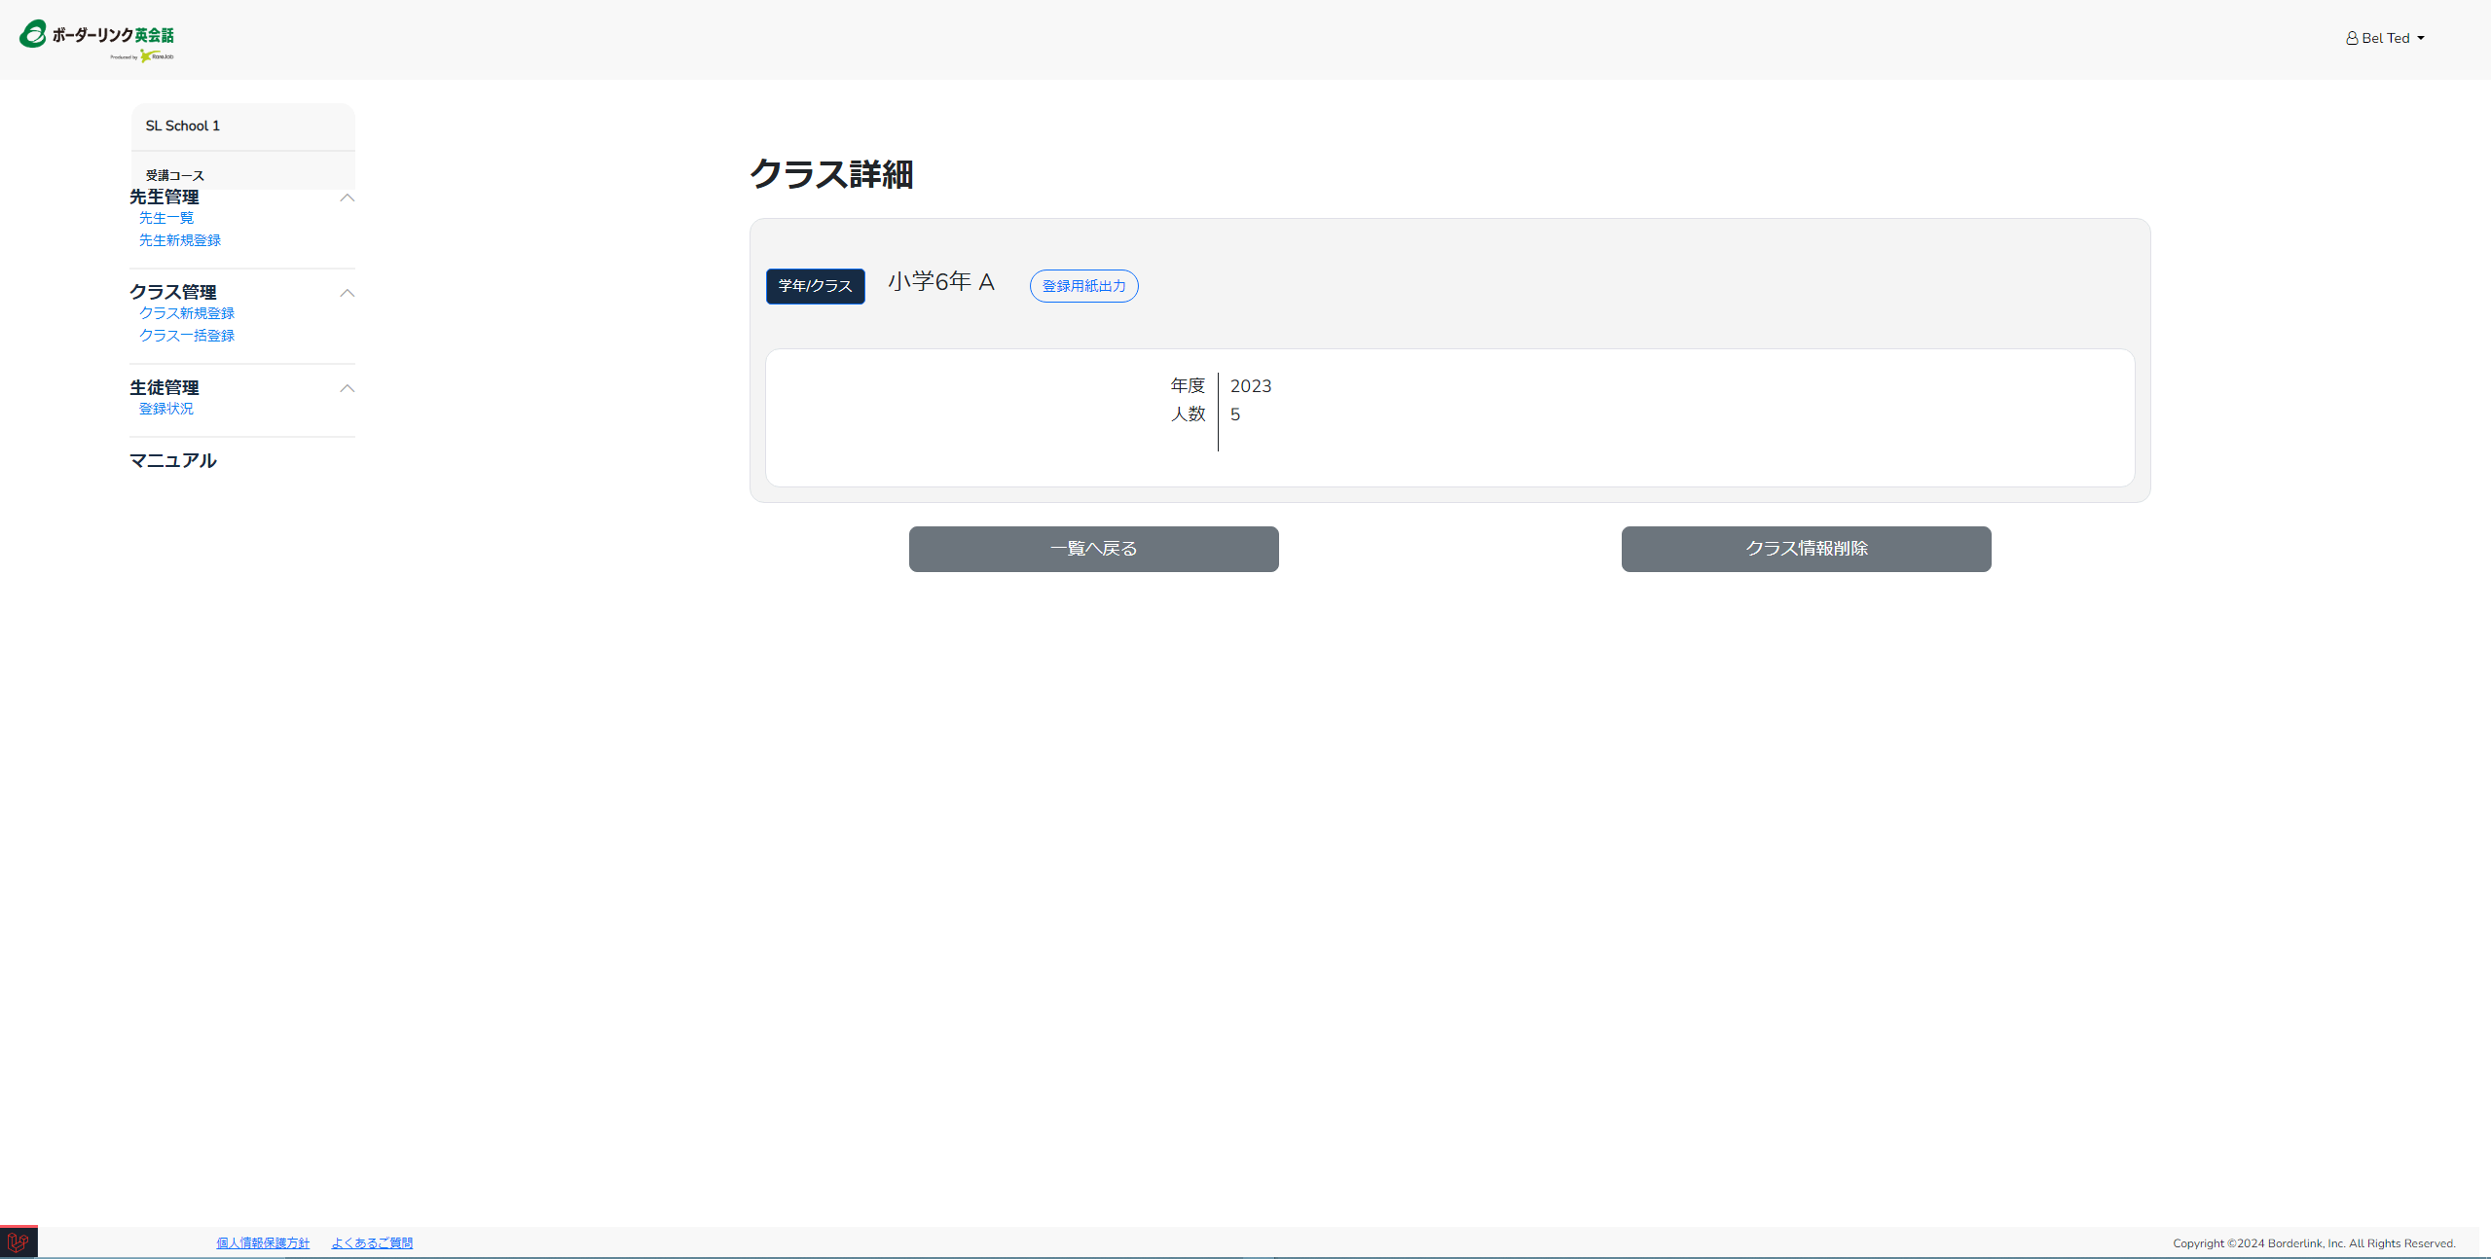Collapse the 先生管理 section chevron
Viewport: 2491px width, 1259px height.
347,198
